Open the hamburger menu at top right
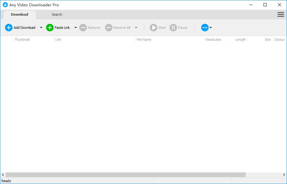This screenshot has width=287, height=184. click(281, 14)
